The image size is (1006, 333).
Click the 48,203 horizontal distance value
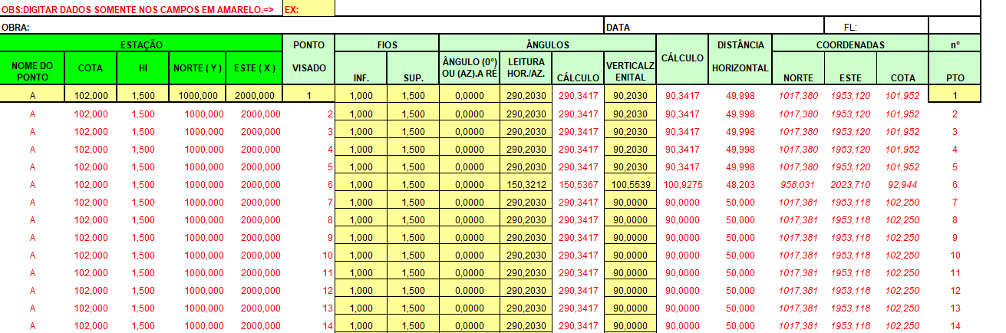click(x=740, y=185)
